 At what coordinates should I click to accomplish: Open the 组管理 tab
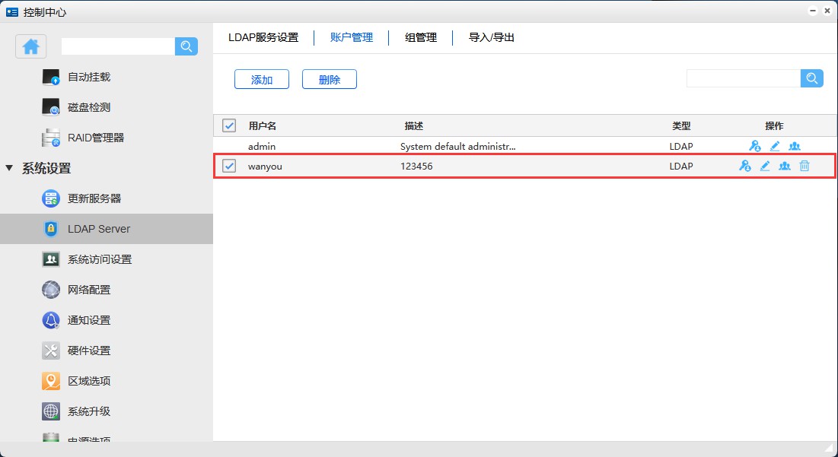click(421, 37)
